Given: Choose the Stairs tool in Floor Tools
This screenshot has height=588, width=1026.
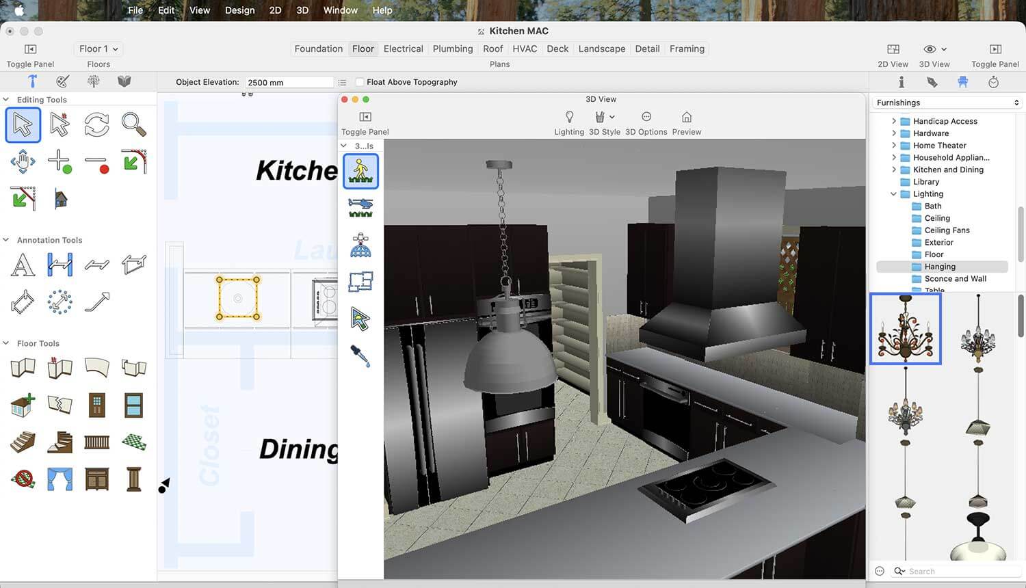Looking at the screenshot, I should [x=23, y=442].
